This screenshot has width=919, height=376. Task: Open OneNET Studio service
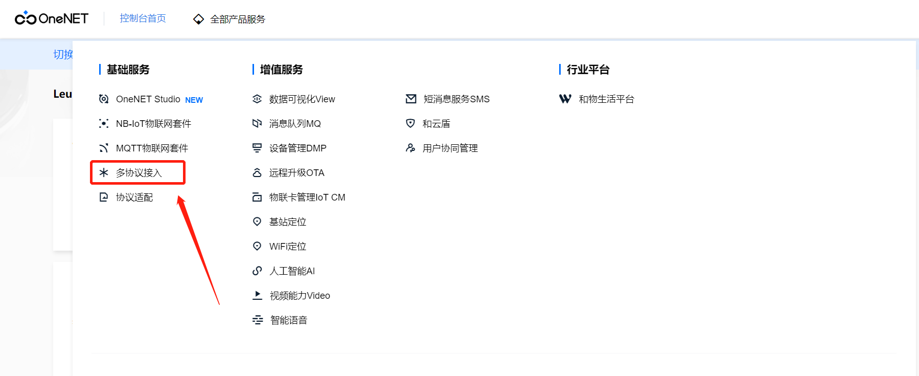[x=148, y=99]
